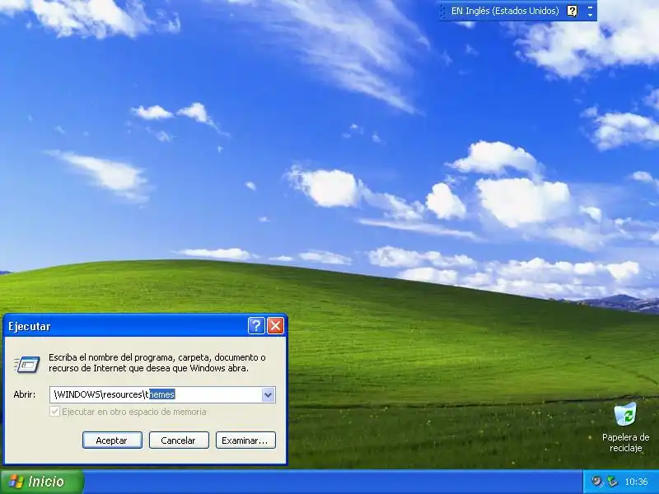Click the Language bar help icon

pyautogui.click(x=572, y=11)
